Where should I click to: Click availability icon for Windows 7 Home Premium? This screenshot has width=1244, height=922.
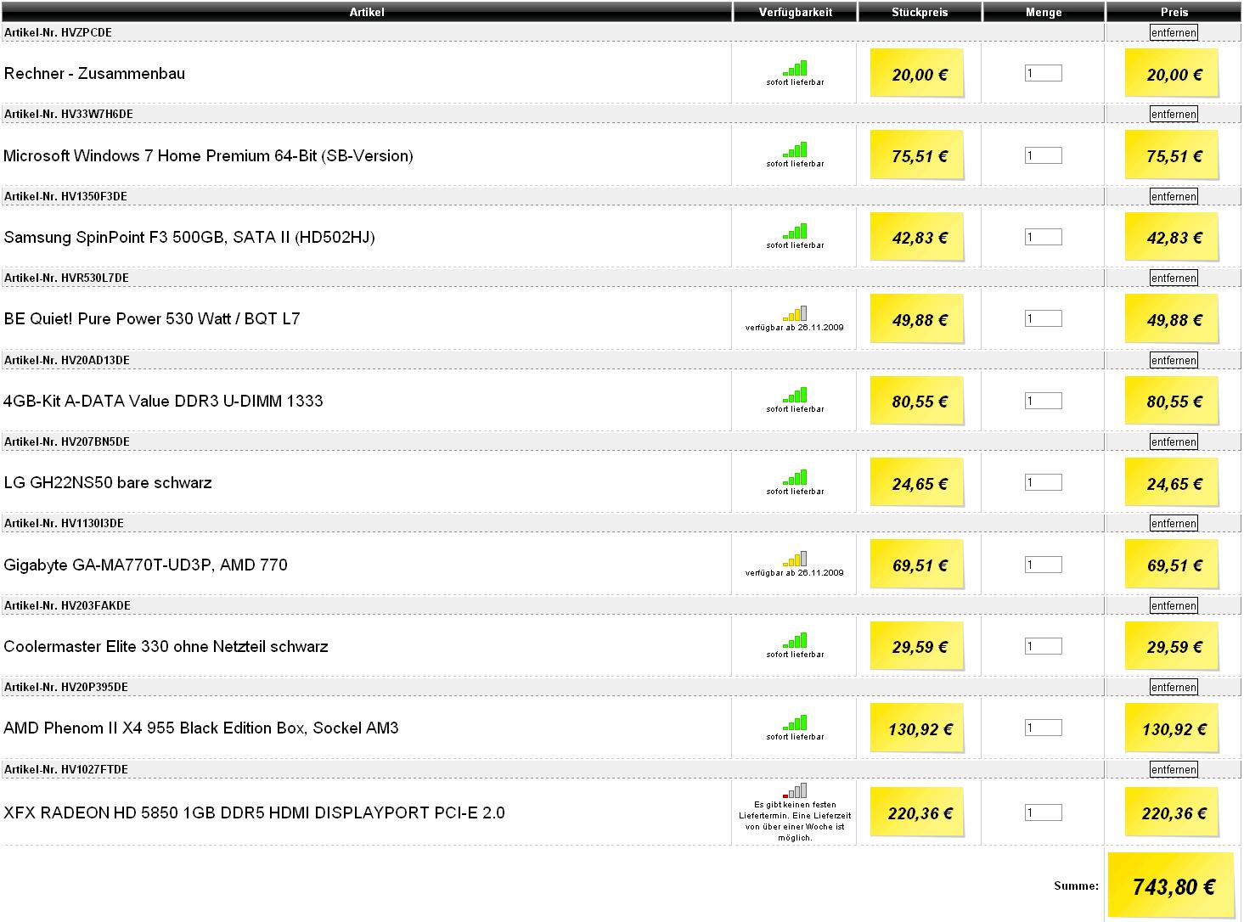[795, 149]
